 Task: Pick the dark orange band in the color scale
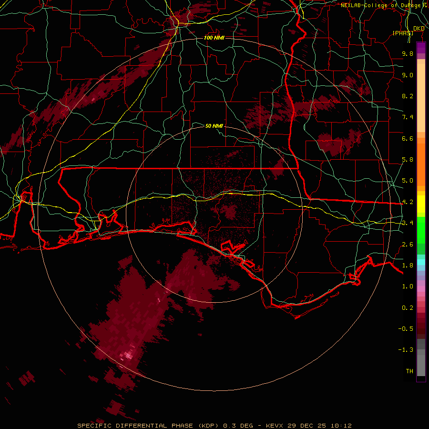tap(421, 165)
